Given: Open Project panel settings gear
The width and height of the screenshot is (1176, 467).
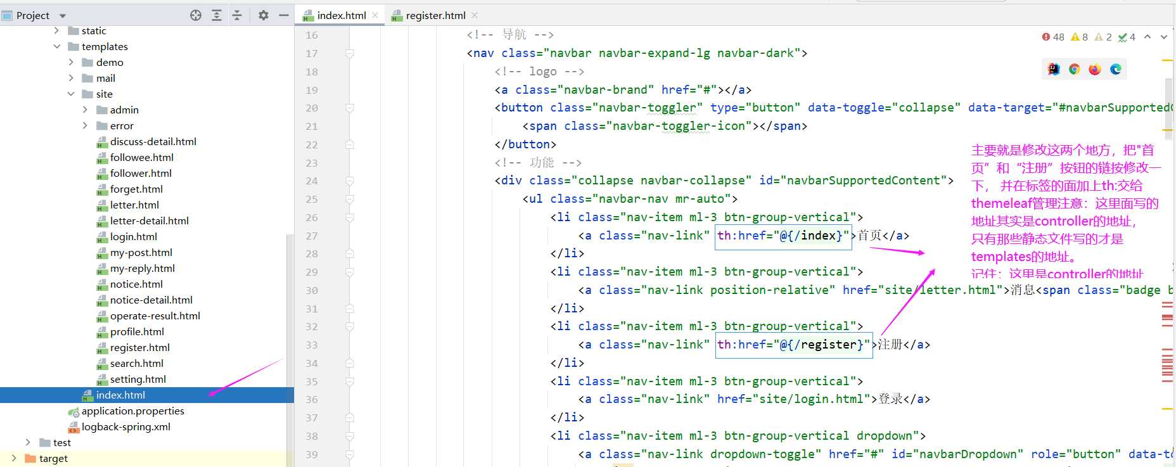Looking at the screenshot, I should [264, 15].
